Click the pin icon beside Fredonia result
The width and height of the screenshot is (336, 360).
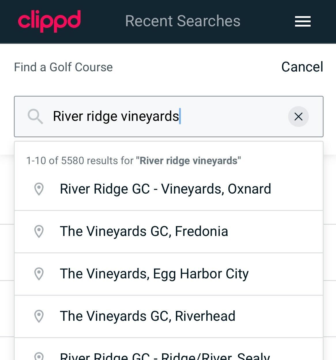(x=39, y=231)
